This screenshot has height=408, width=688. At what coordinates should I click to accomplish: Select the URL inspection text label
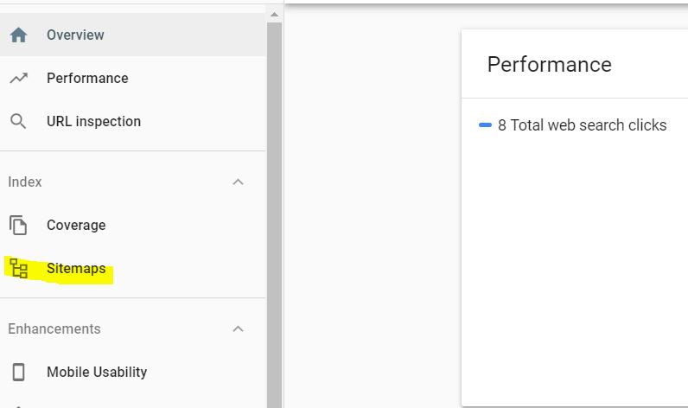pos(93,122)
